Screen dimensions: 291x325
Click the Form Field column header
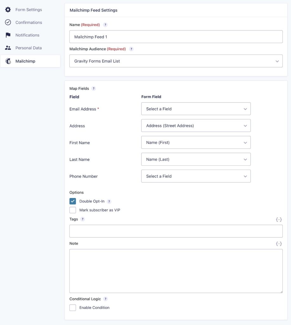(151, 97)
